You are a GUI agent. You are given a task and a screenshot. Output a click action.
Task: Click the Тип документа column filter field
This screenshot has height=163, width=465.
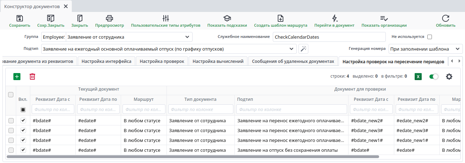(201, 110)
